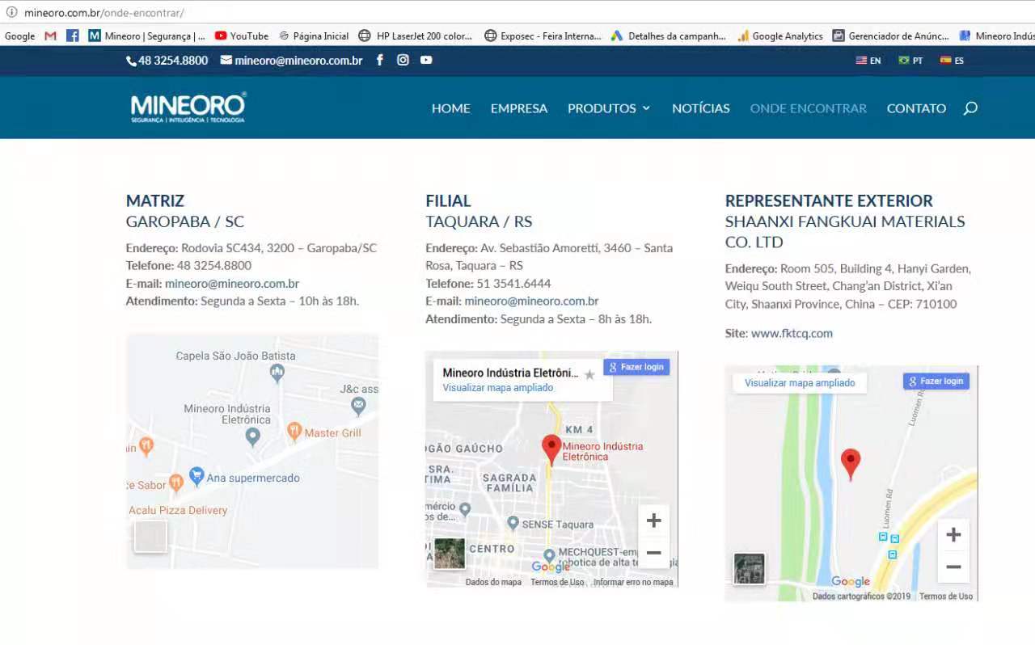Image resolution: width=1035 pixels, height=645 pixels.
Task: Zoom out on the Shaanxi map
Action: click(x=953, y=567)
